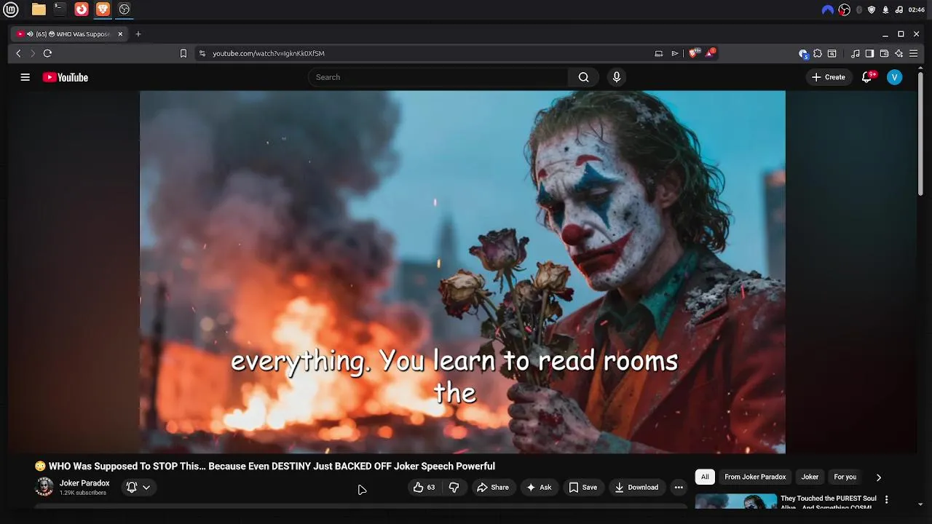Go to the YouTube home logo
Viewport: 932px width, 524px height.
coord(66,77)
